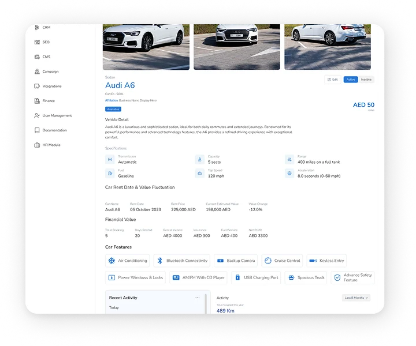The height and width of the screenshot is (346, 416).
Task: Click the Air Conditioning feature icon
Action: pos(112,261)
